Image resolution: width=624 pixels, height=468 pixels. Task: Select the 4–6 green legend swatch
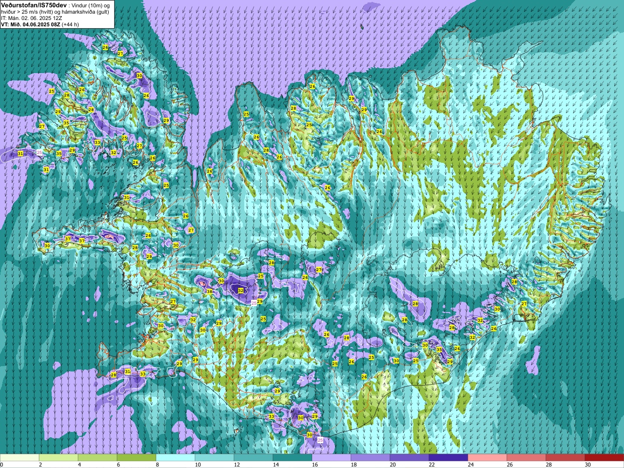pyautogui.click(x=97, y=458)
